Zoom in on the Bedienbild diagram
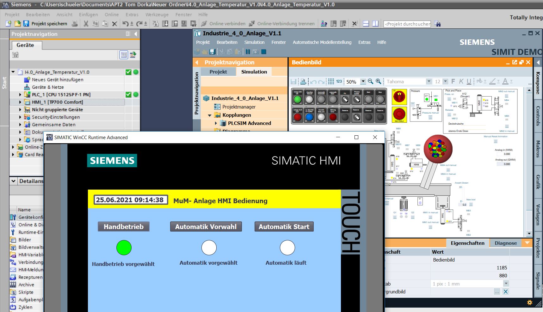The height and width of the screenshot is (312, 543). [378, 82]
